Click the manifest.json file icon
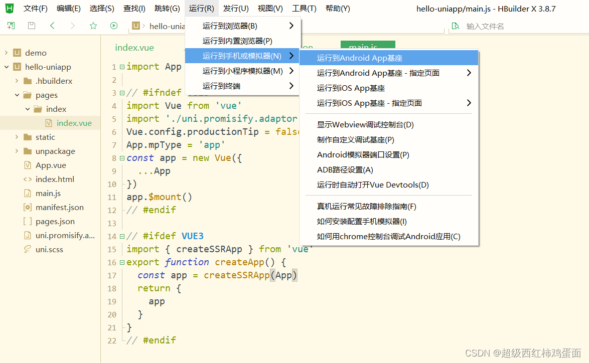This screenshot has width=589, height=363. (x=28, y=207)
